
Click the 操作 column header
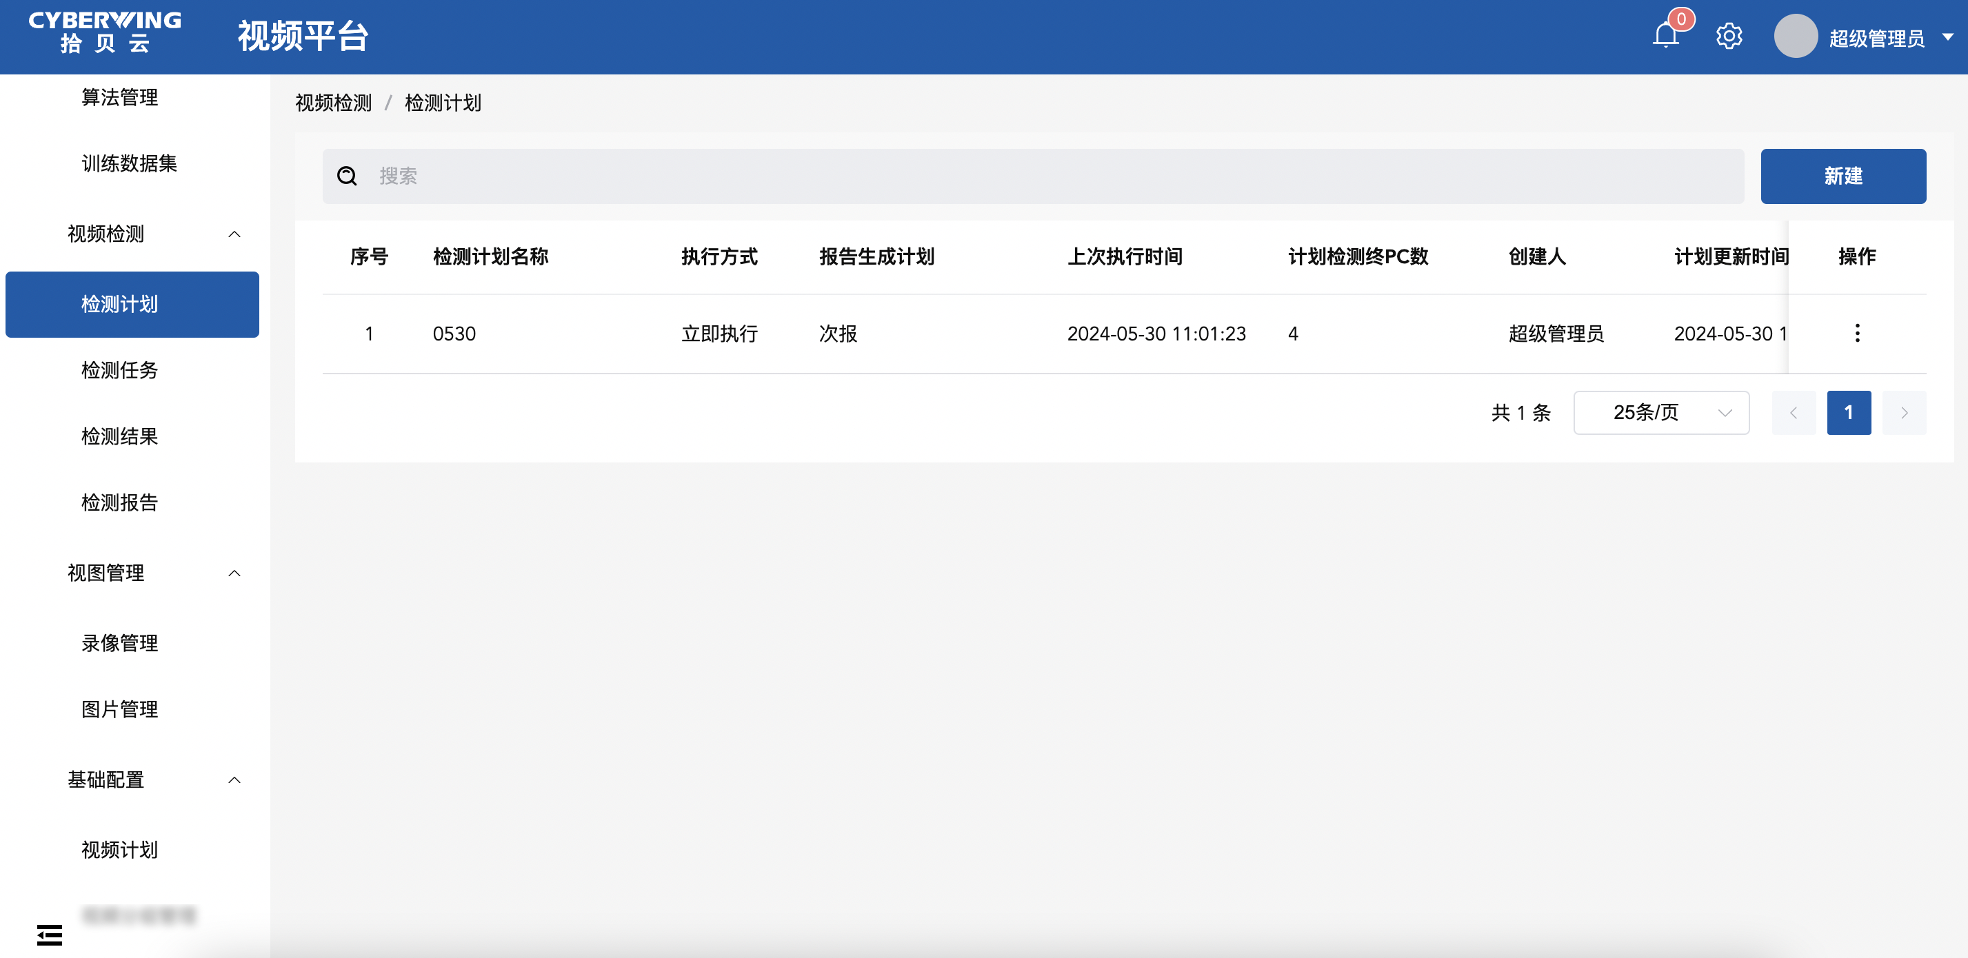[x=1856, y=256]
